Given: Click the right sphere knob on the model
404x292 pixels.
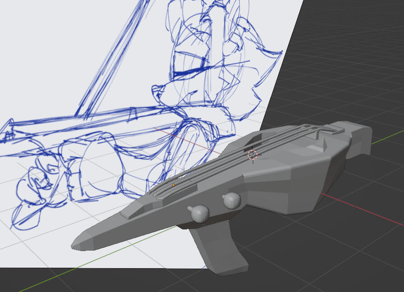Looking at the screenshot, I should pos(232,201).
